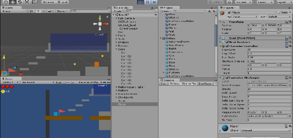Image resolution: width=293 pixels, height=138 pixels.
Task: Collapse the Level scene root in the Hierarchy
Action: point(114,15)
